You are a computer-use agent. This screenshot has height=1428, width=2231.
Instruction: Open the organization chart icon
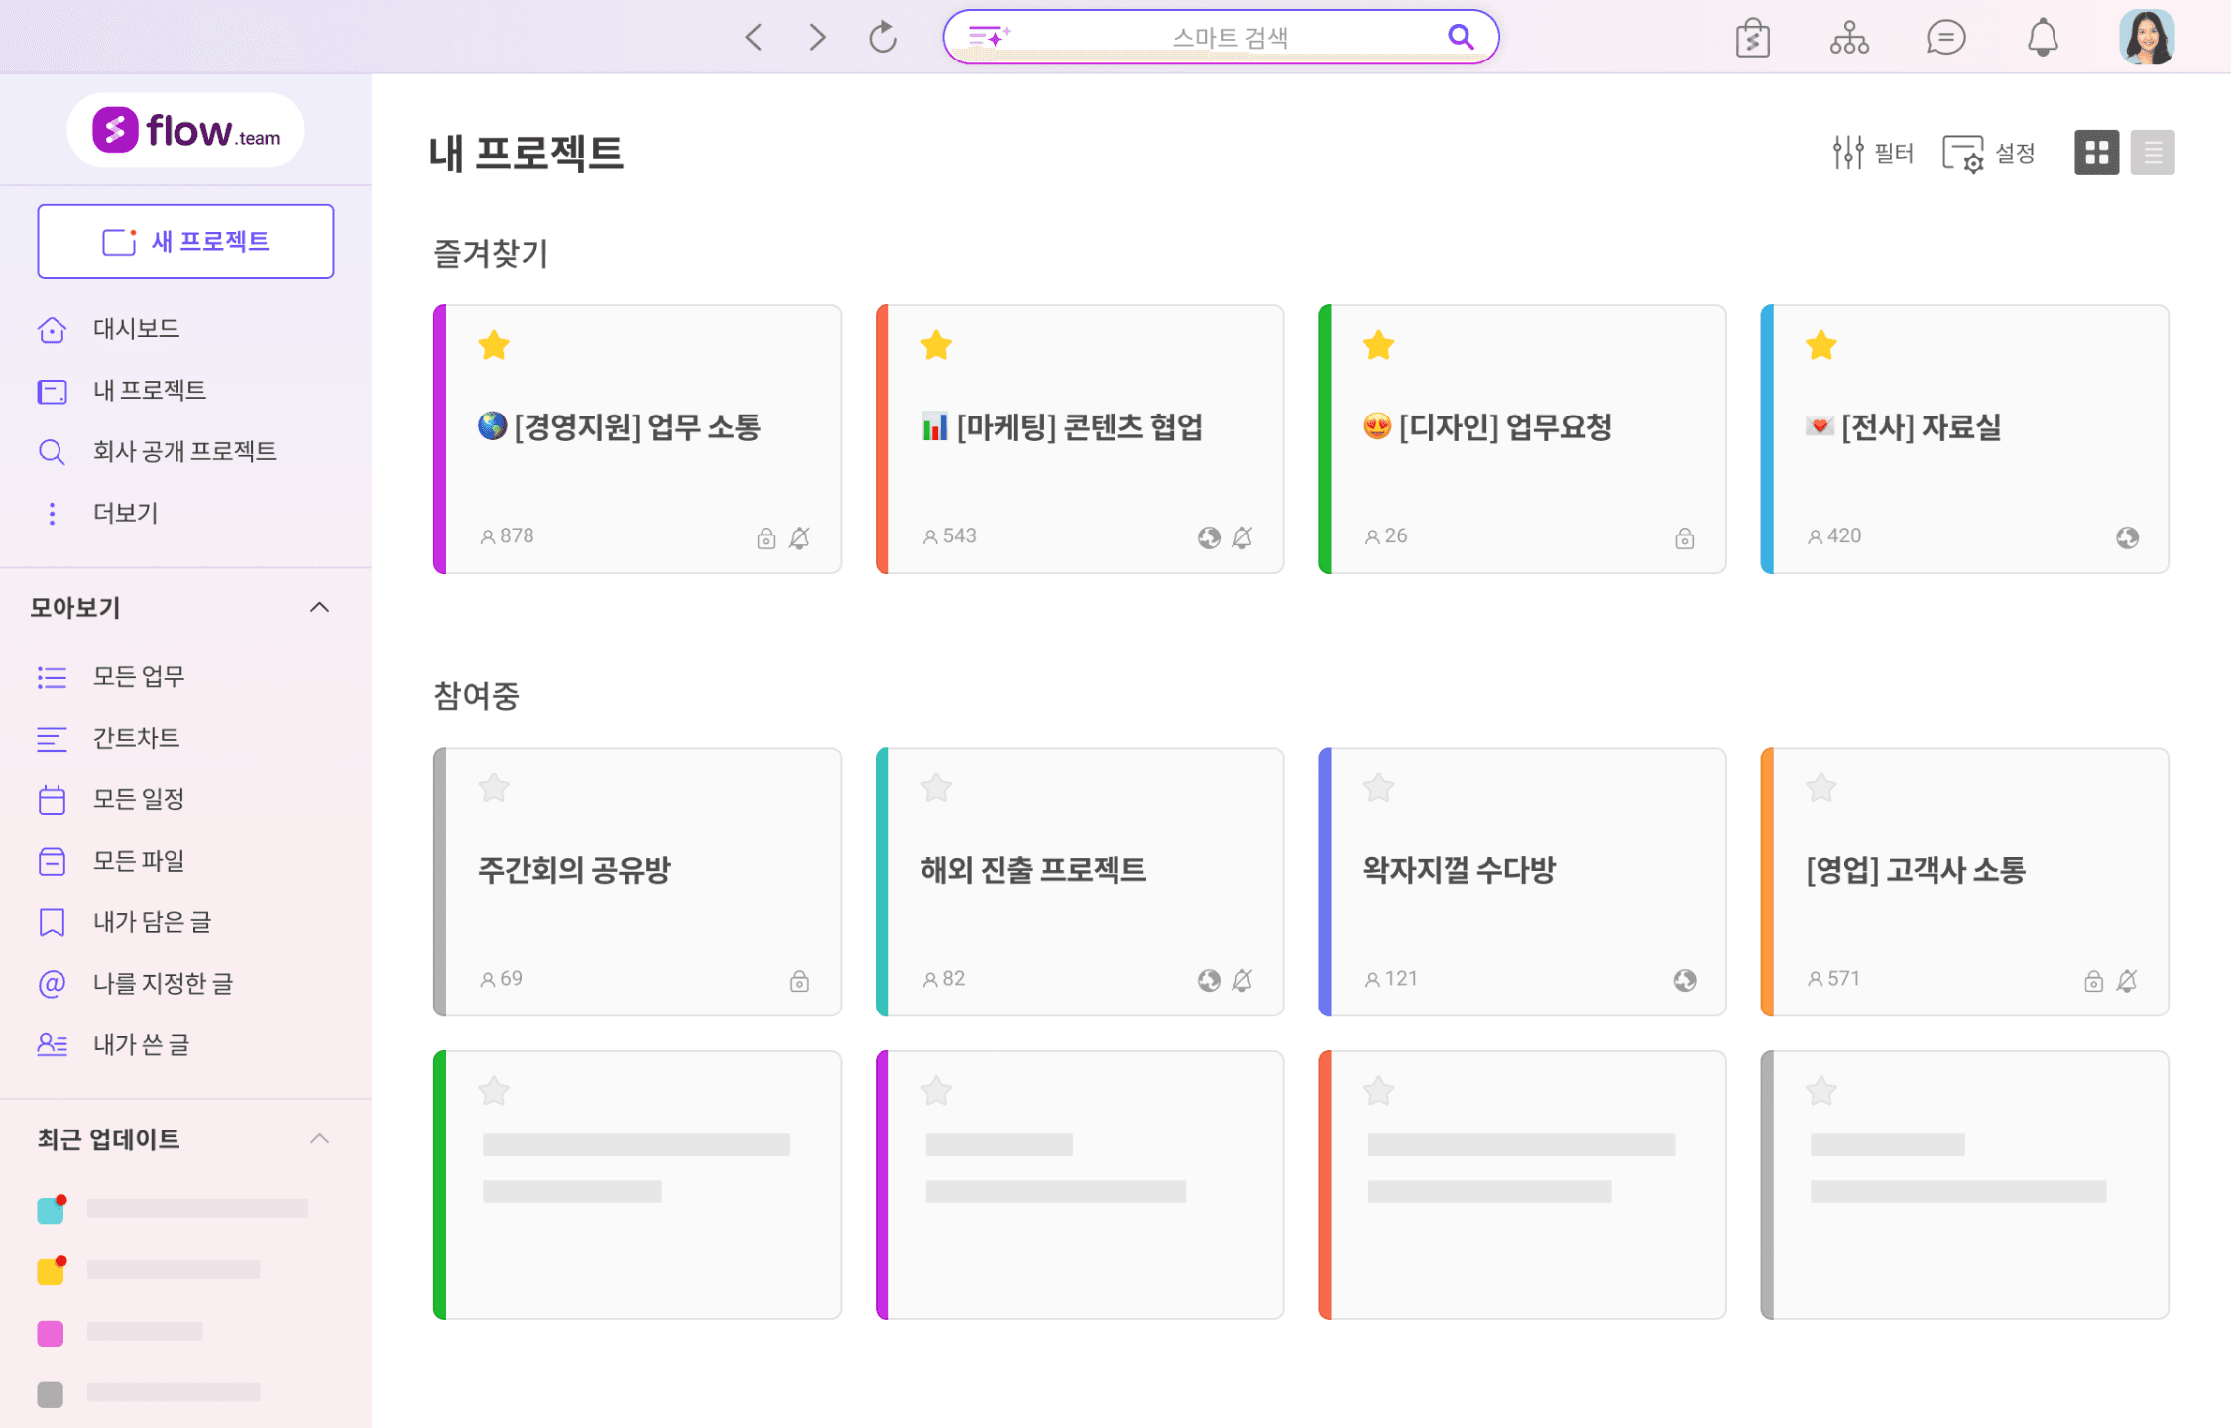tap(1849, 38)
